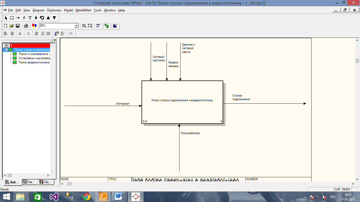Click the Model Color Editor icon
The width and height of the screenshot is (360, 202).
(x=34, y=26)
